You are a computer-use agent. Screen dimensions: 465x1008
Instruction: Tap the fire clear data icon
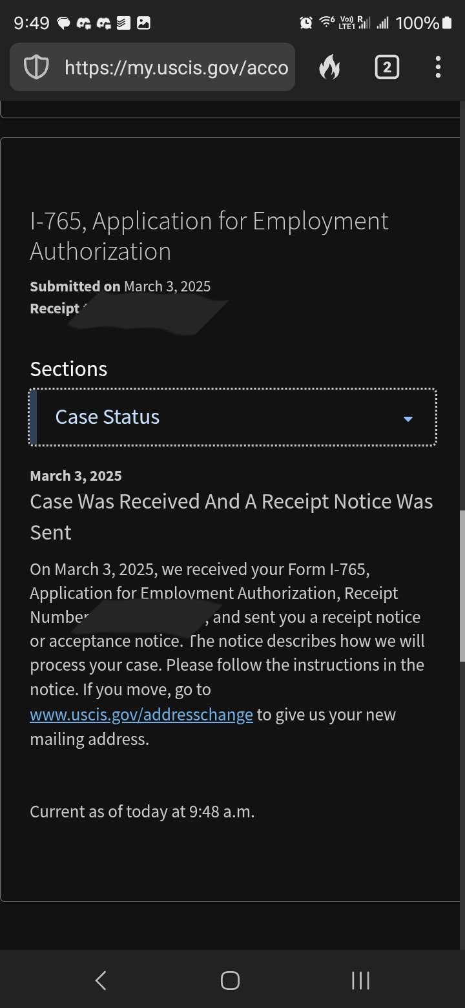point(329,67)
